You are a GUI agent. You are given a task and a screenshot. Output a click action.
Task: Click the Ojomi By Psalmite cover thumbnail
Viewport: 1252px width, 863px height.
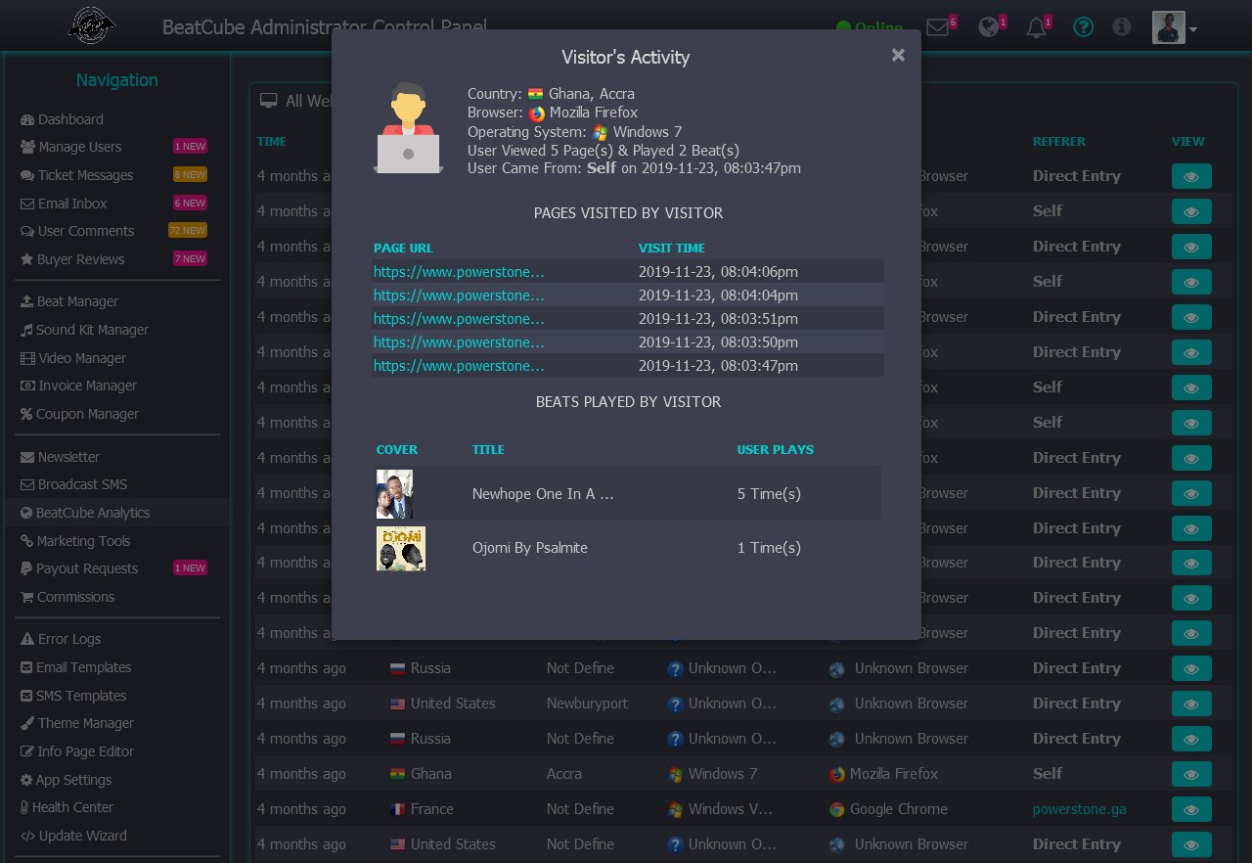[401, 549]
